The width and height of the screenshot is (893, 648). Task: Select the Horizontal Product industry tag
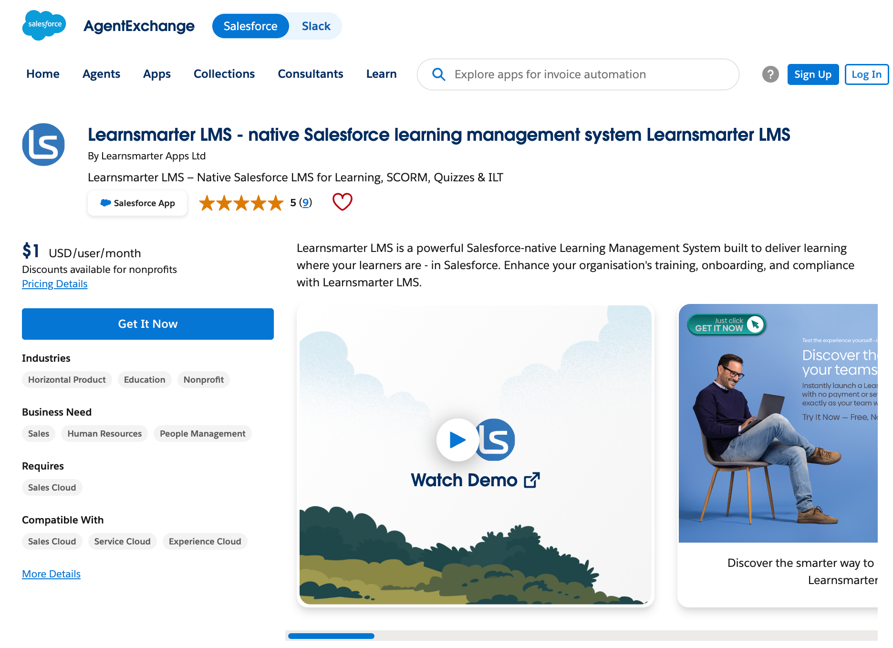coord(67,380)
